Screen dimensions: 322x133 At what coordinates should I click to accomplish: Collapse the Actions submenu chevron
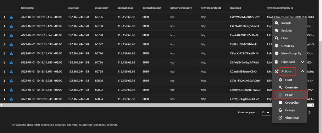point(302,71)
